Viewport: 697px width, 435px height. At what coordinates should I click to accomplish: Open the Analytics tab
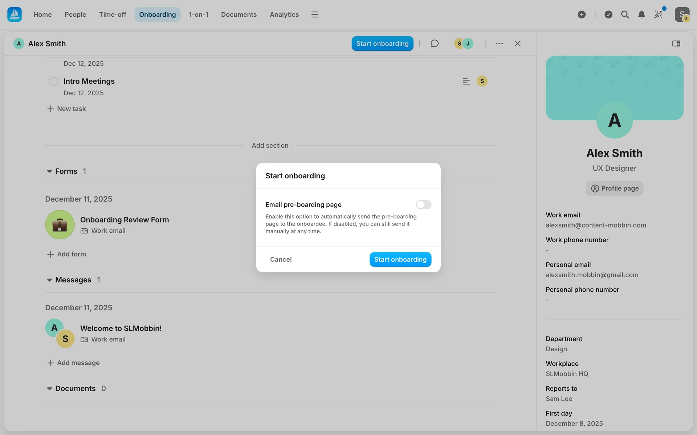(x=284, y=14)
